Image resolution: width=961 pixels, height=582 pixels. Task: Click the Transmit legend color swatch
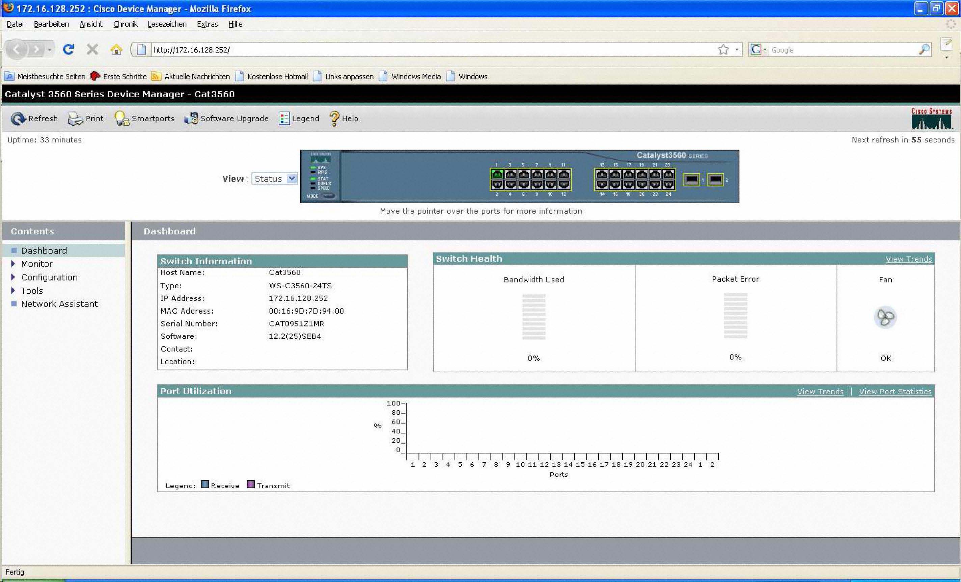pyautogui.click(x=251, y=484)
